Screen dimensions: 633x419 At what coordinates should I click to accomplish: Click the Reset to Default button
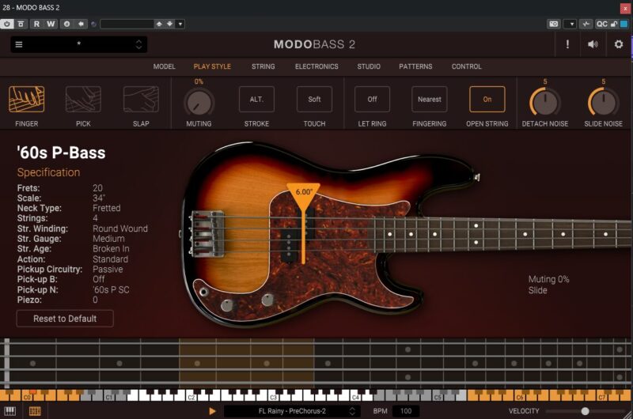pyautogui.click(x=65, y=319)
